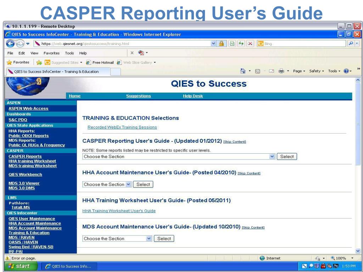Click the RSS feeds icon
The image size is (363, 272).
257,71
